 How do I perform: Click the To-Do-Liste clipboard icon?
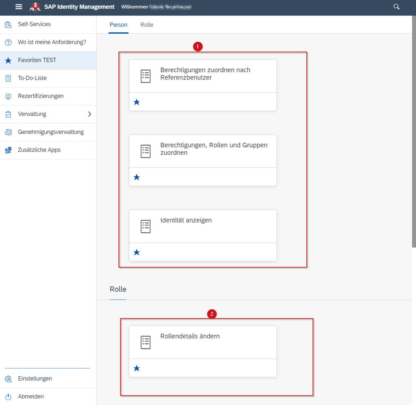click(8, 78)
